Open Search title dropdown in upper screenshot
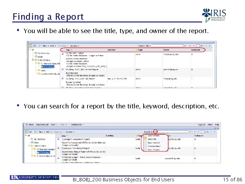 coord(145,46)
